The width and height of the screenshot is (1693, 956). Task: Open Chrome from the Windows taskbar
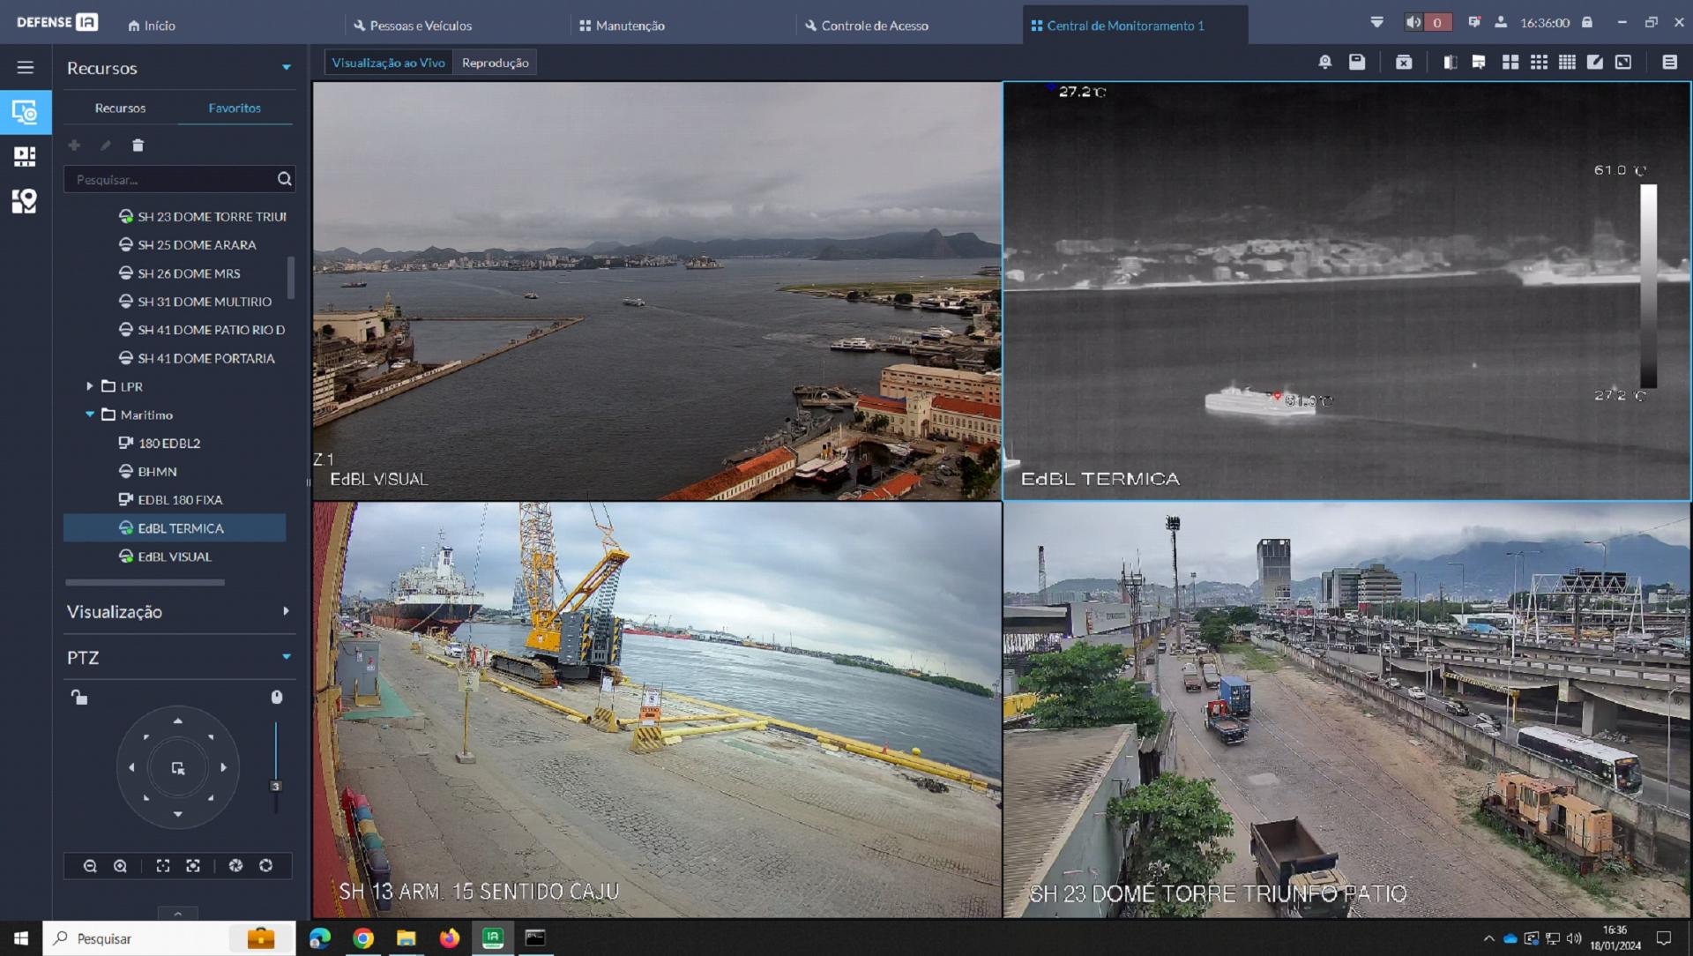[362, 938]
